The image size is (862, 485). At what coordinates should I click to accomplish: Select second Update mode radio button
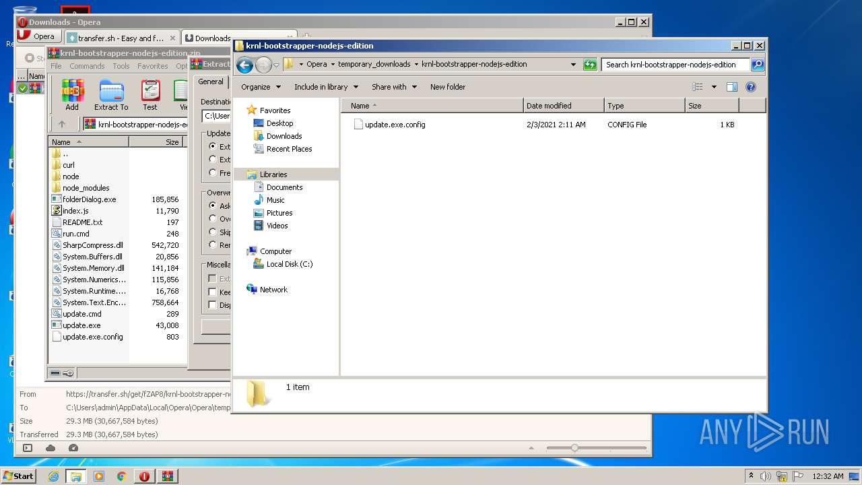click(x=213, y=160)
